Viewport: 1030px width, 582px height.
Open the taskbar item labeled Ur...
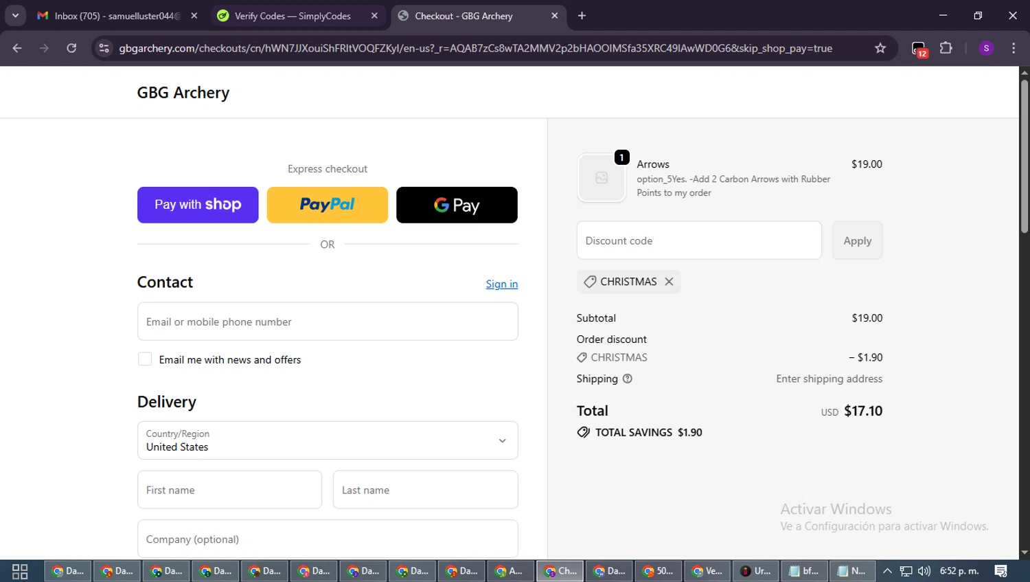click(757, 571)
